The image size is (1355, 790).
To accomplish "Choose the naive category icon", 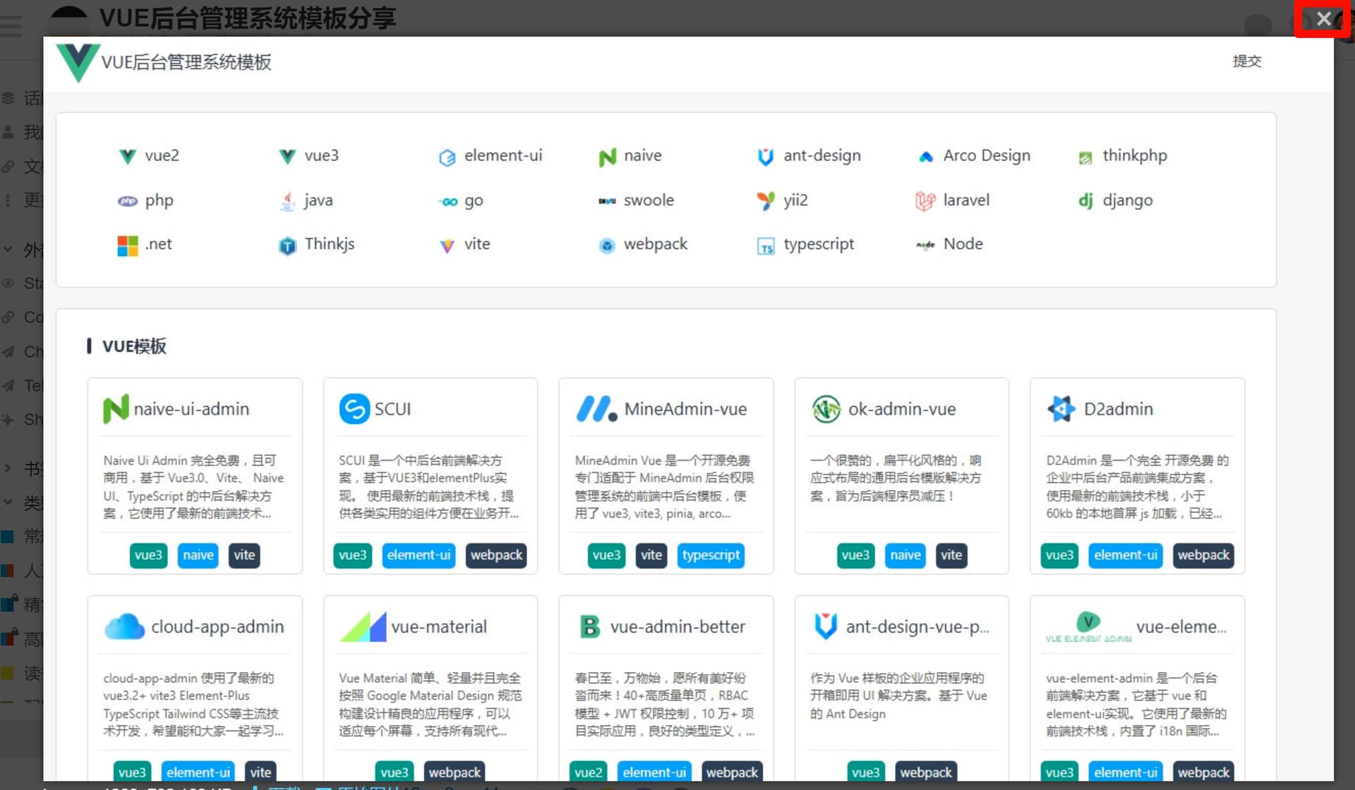I will (607, 157).
